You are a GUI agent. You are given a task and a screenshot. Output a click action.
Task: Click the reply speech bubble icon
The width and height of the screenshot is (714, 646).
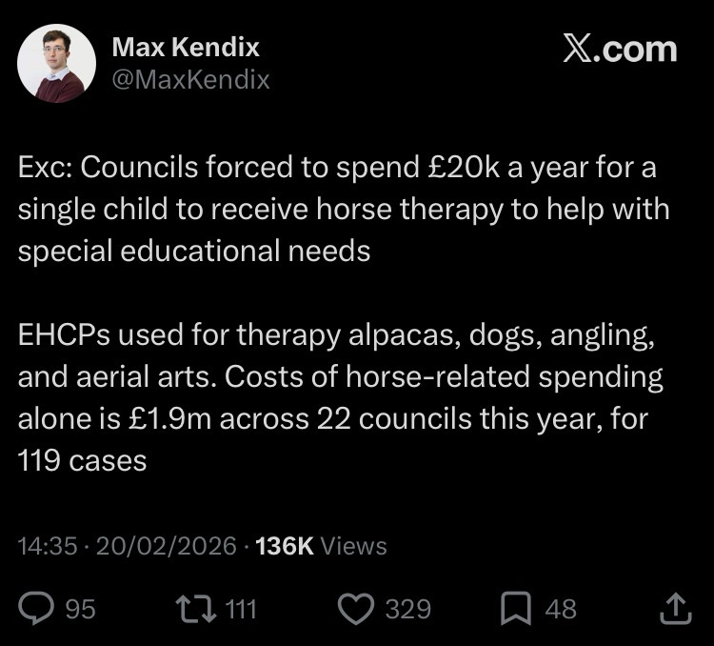click(38, 608)
